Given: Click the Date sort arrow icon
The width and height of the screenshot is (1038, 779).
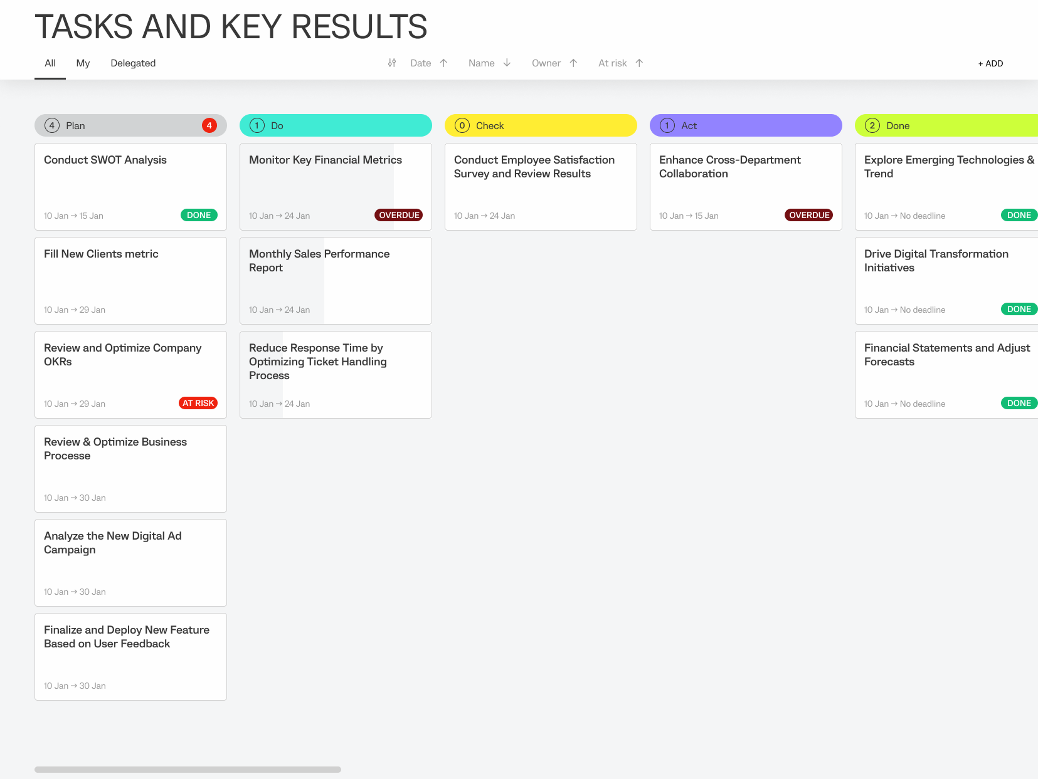Looking at the screenshot, I should [x=443, y=63].
